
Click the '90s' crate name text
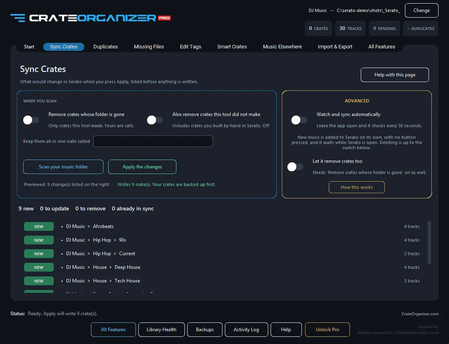(x=122, y=240)
